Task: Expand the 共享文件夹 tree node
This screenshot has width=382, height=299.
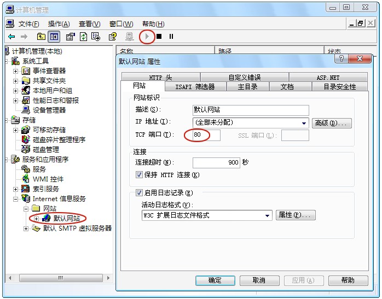Action: click(15, 81)
